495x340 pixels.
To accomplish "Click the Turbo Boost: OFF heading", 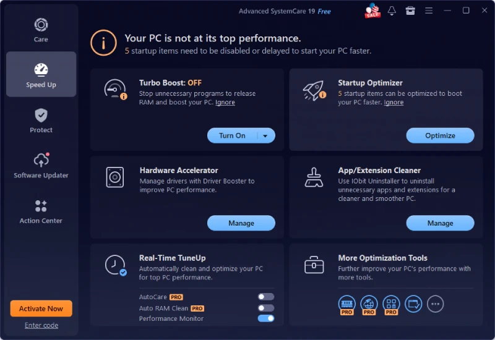I will coord(170,83).
